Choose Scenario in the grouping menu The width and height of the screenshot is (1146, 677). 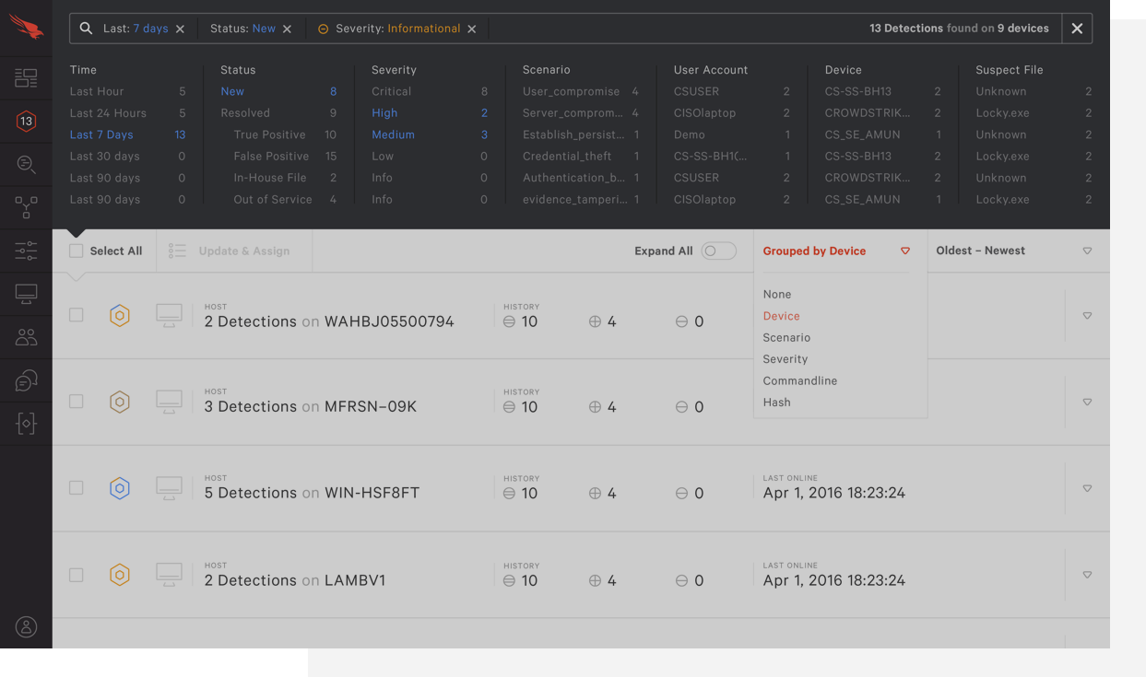pos(786,338)
